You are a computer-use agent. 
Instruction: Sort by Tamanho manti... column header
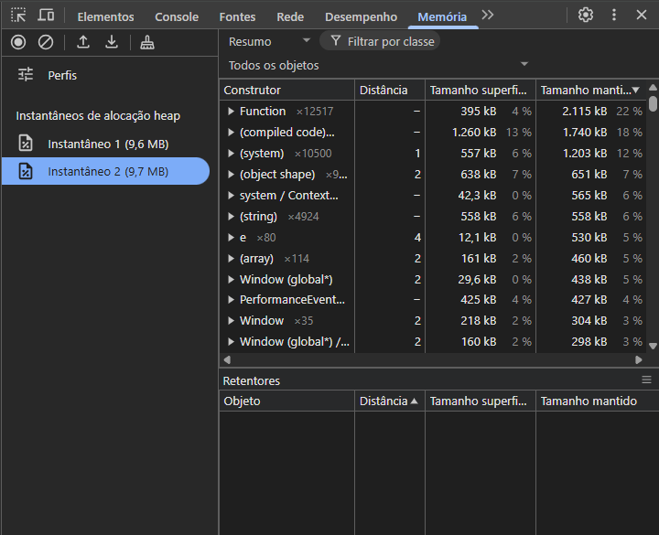point(590,90)
